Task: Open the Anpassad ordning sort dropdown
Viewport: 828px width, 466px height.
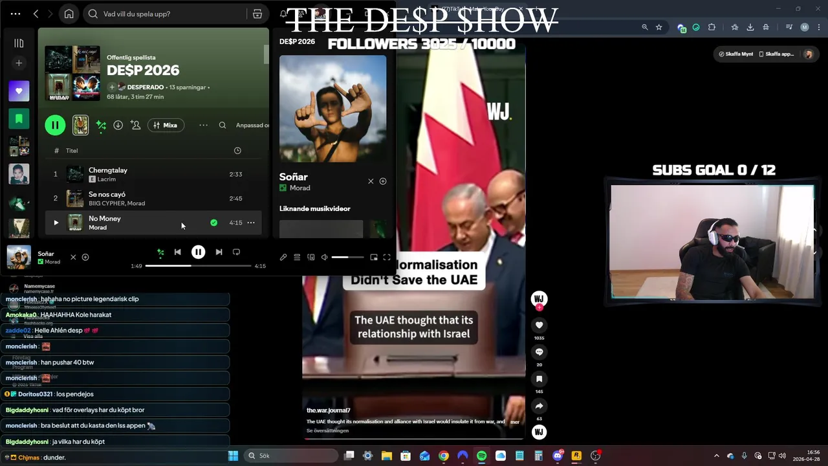Action: pos(252,125)
